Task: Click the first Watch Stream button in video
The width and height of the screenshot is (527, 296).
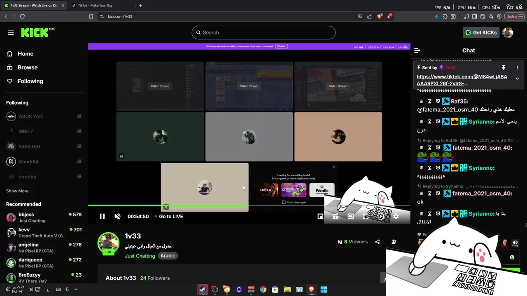Action: point(160,86)
